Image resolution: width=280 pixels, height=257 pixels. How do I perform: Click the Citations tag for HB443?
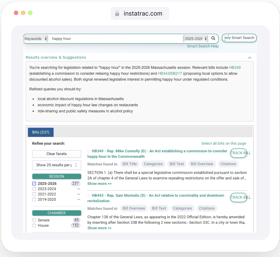click(207, 208)
